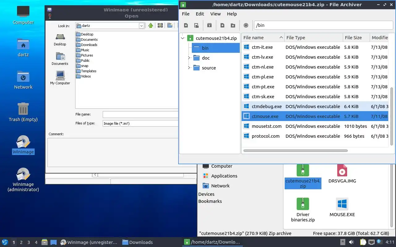Select mousetst.com in archive list
Image resolution: width=396 pixels, height=247 pixels.
(315, 126)
